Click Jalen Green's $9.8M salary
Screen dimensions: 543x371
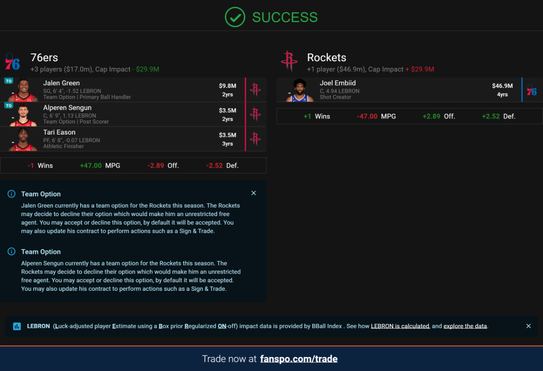click(x=228, y=86)
